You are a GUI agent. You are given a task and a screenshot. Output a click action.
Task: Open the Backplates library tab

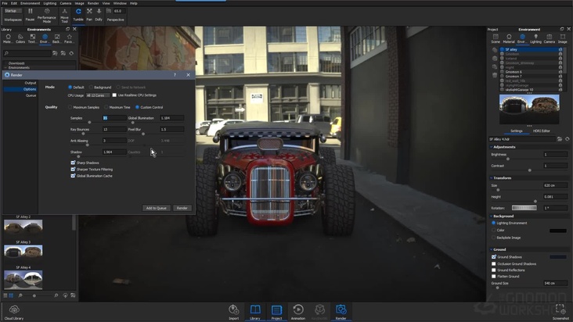[x=56, y=38]
